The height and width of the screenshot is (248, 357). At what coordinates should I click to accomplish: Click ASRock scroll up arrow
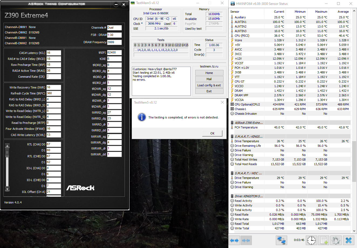(x=7, y=146)
